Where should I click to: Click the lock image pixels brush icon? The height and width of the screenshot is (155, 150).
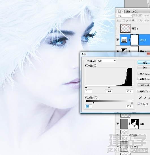pyautogui.click(x=127, y=20)
